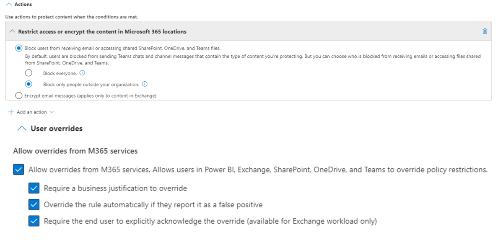Uncheck Allow overrides from M365 services
Image resolution: width=503 pixels, height=245 pixels.
click(18, 169)
